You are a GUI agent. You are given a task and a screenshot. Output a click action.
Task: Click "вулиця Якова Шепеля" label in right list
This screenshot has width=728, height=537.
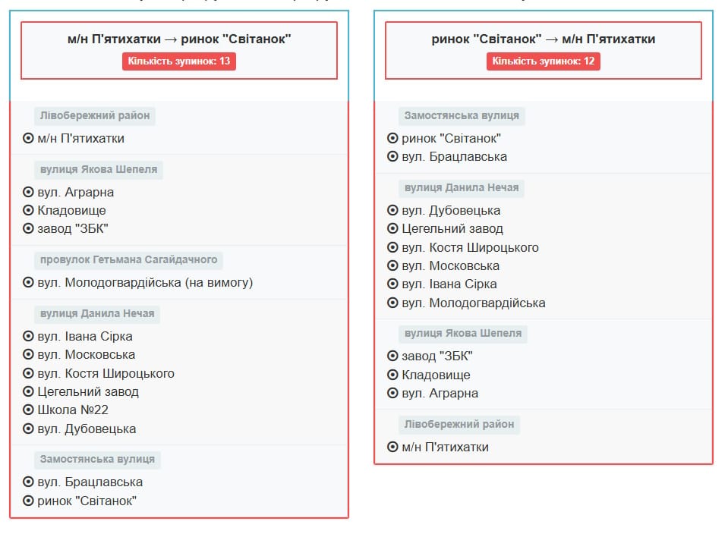(x=462, y=334)
